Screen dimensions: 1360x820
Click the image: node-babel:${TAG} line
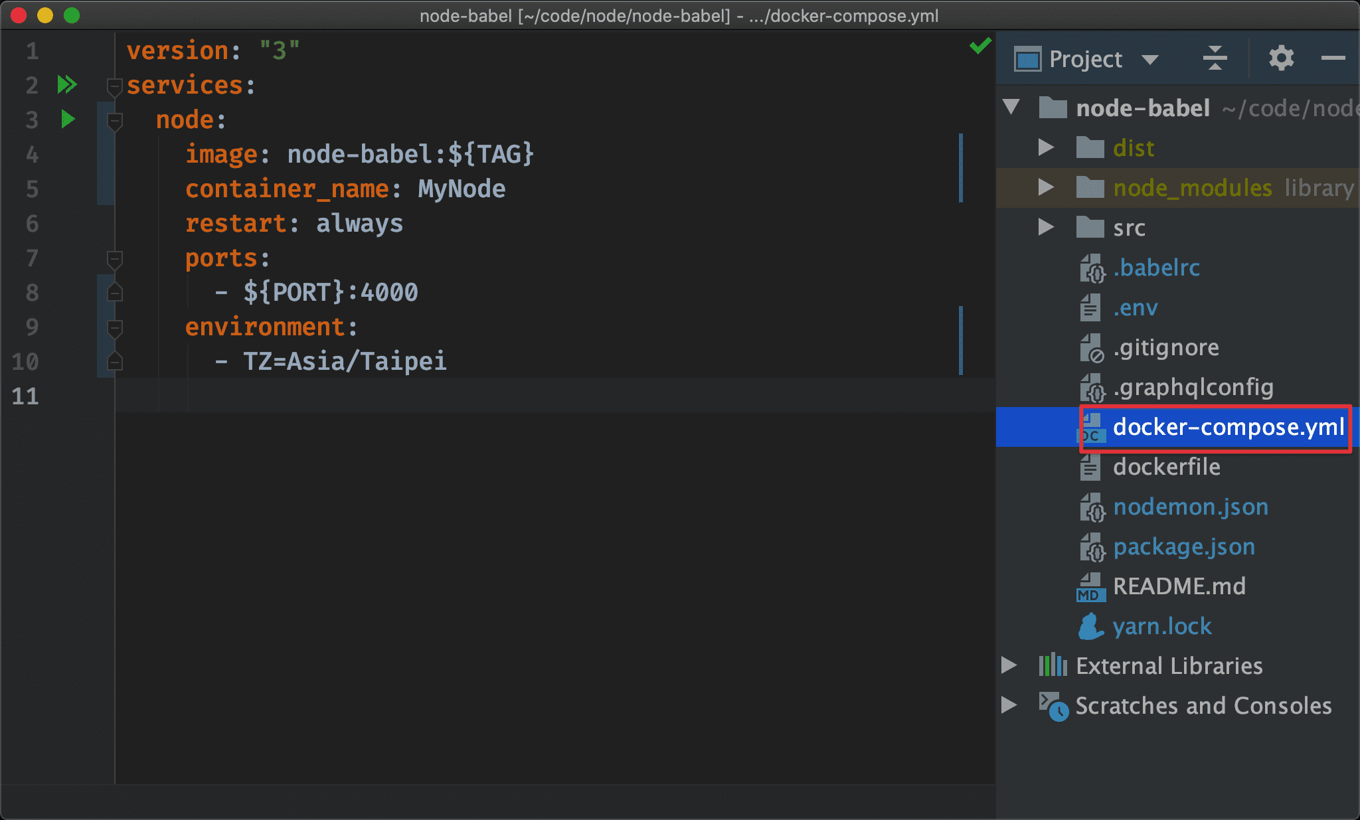359,154
